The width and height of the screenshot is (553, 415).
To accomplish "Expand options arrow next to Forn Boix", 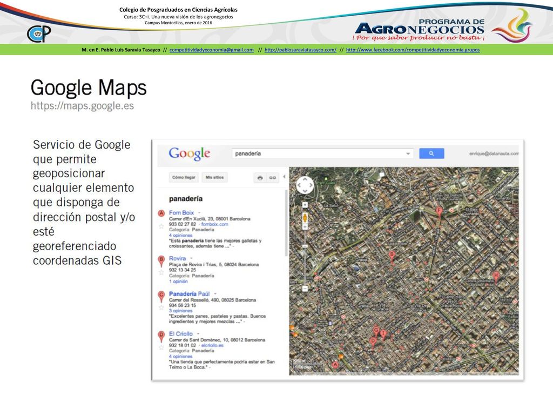I will [199, 213].
